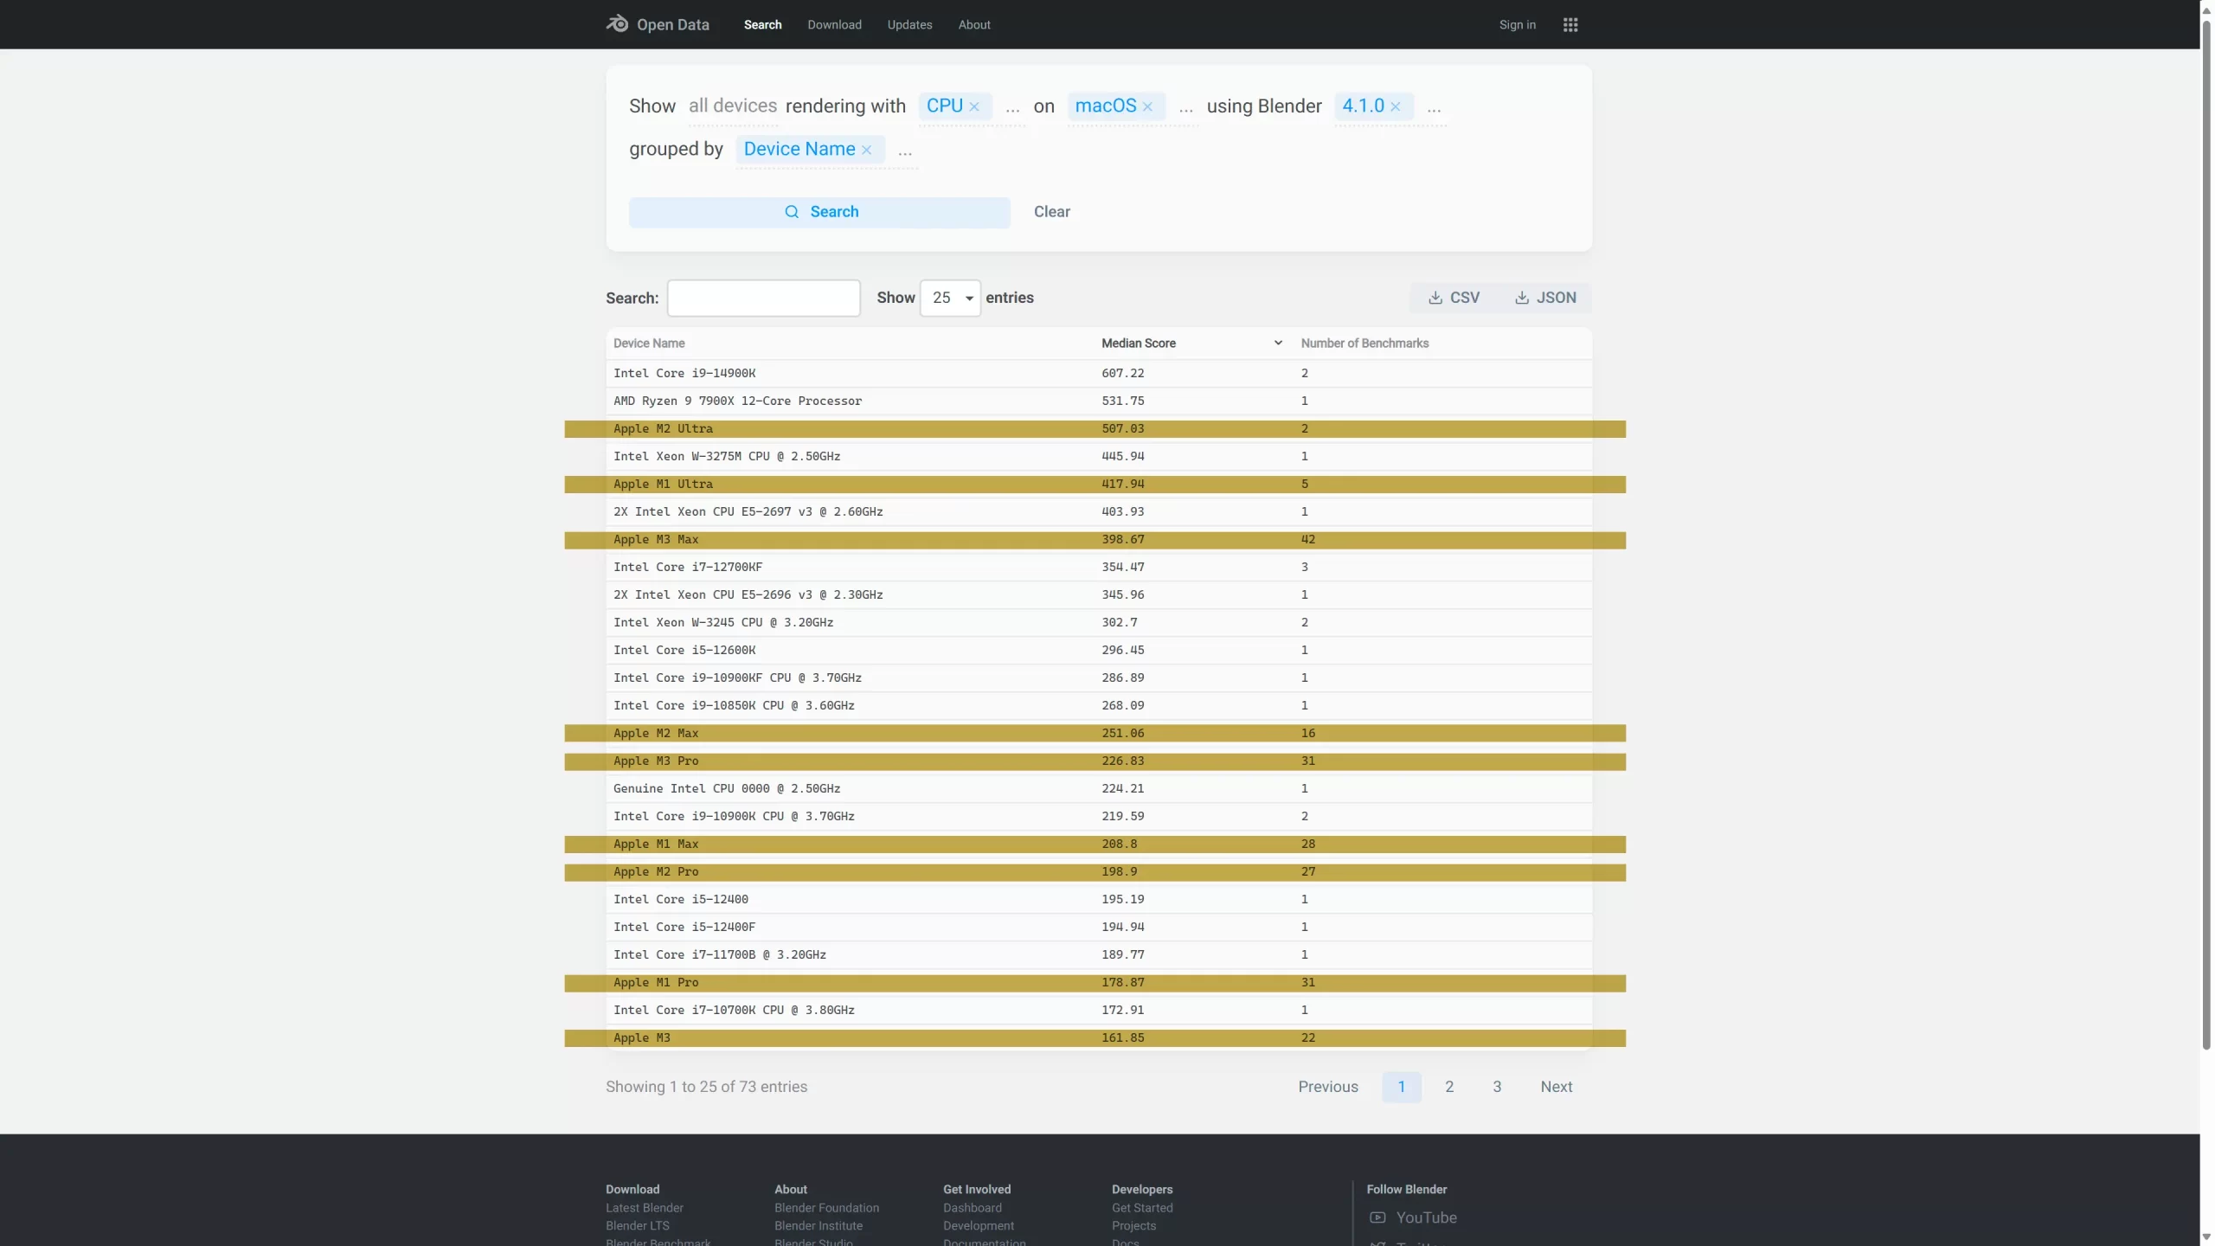Click Sign in link
Image resolution: width=2215 pixels, height=1246 pixels.
coord(1517,24)
